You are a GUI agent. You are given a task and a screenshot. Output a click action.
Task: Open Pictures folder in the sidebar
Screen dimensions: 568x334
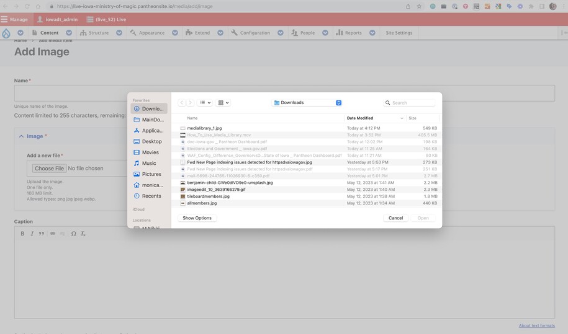[149, 174]
